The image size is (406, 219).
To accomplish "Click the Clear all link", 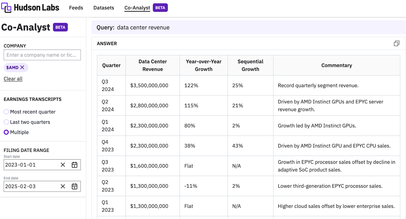I will click(x=13, y=79).
